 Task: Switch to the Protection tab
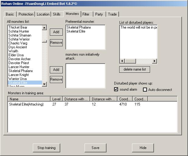[x=26, y=14]
